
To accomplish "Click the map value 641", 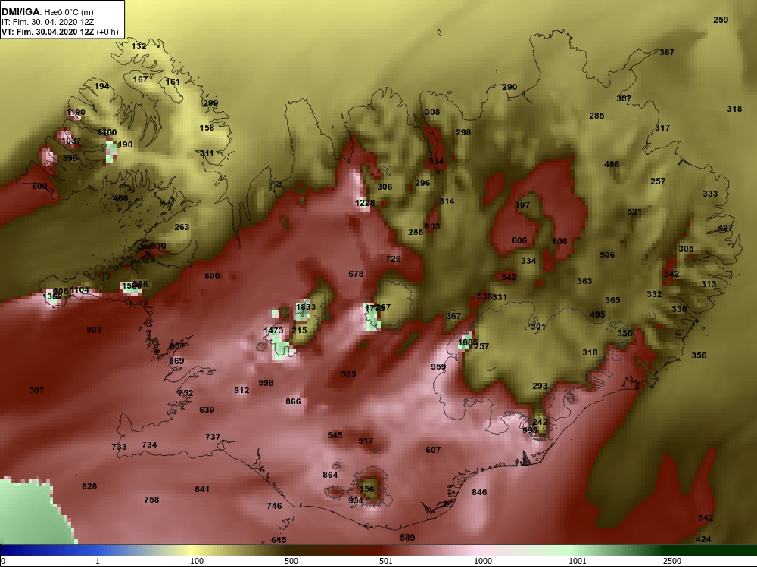I will point(202,489).
